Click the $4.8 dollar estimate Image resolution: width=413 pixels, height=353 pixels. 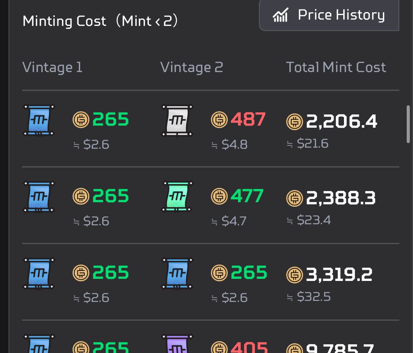point(234,145)
